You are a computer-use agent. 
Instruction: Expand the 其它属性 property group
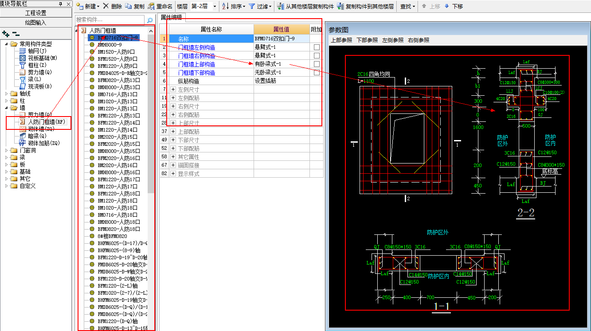coord(173,157)
